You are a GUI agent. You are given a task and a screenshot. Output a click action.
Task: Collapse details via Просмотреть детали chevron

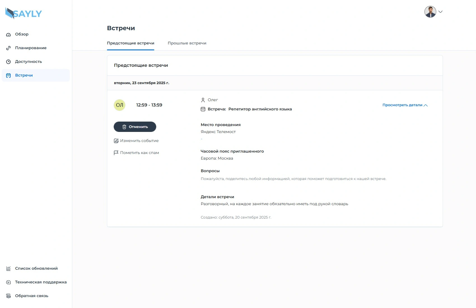[x=426, y=105]
